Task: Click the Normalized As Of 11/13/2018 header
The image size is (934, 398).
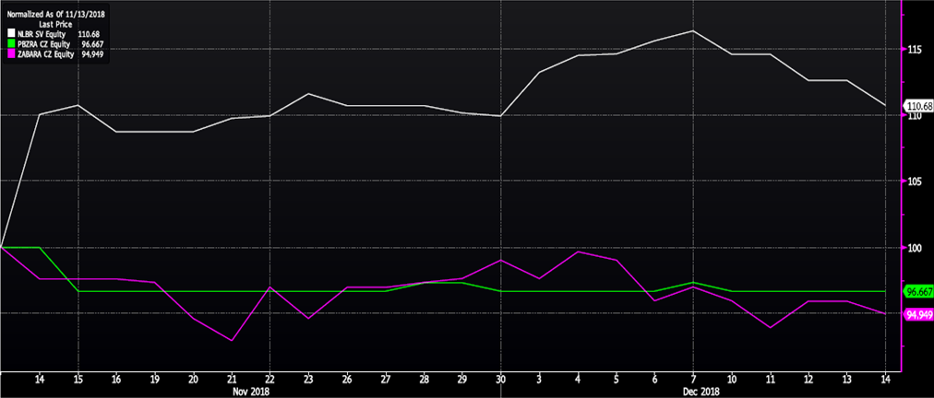Action: 57,15
